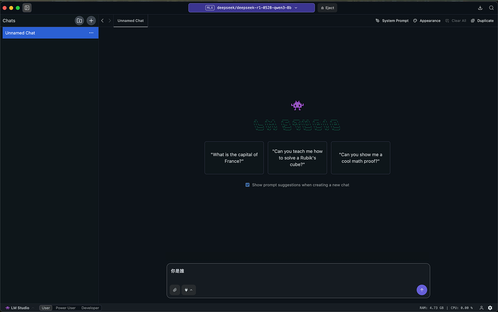The width and height of the screenshot is (498, 312).
Task: Send the message with arrow button
Action: [422, 290]
